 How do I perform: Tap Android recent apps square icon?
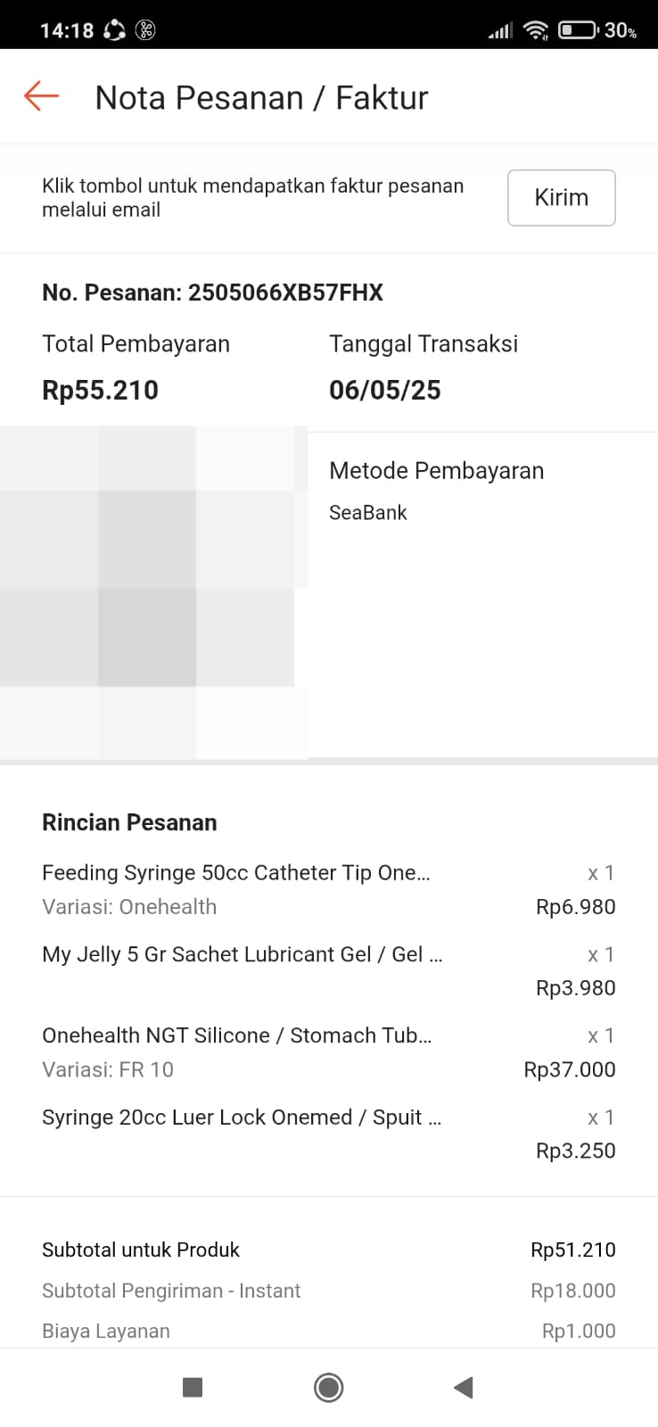pos(192,1387)
